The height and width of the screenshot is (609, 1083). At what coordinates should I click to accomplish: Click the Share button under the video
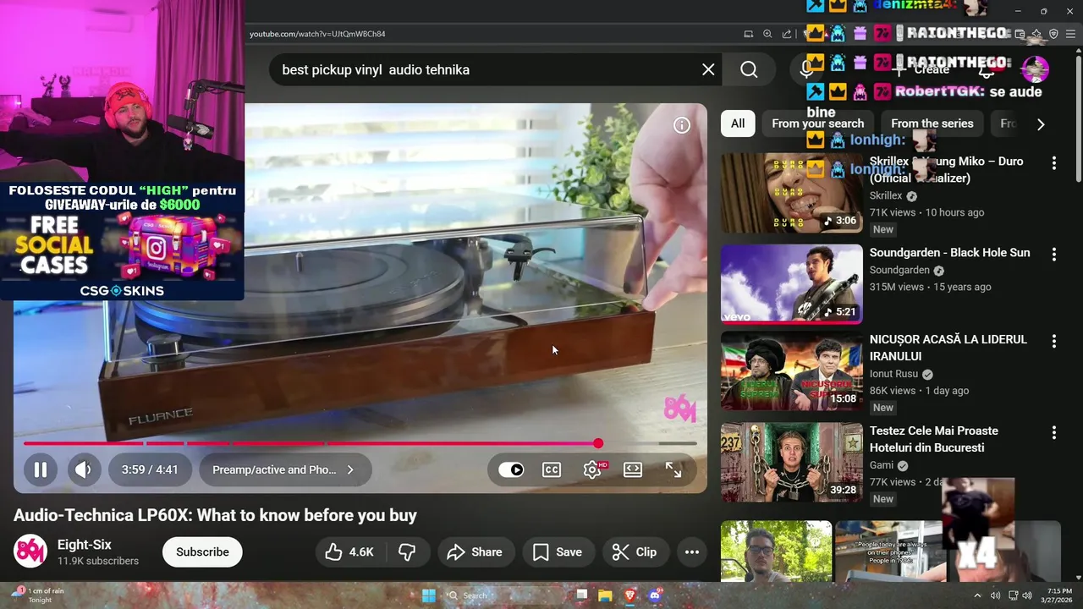tap(475, 551)
